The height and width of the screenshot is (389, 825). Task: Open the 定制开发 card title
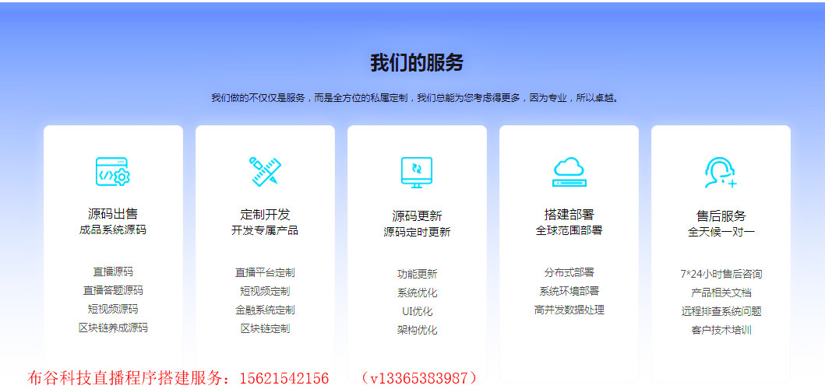point(265,214)
